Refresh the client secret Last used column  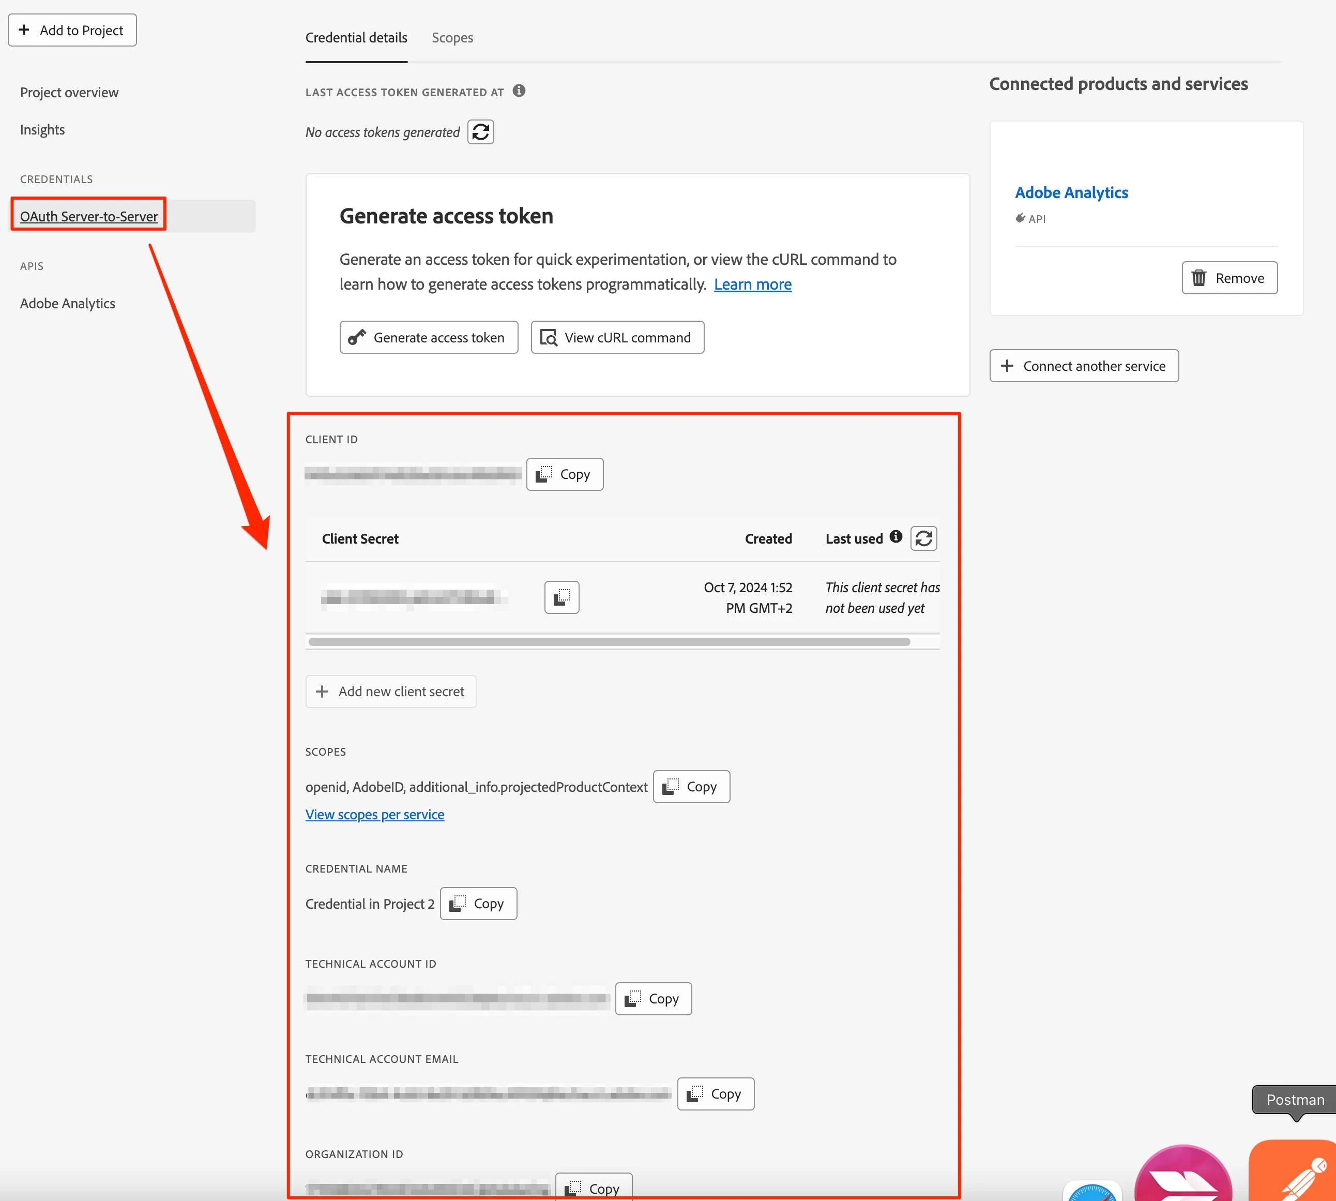point(923,538)
